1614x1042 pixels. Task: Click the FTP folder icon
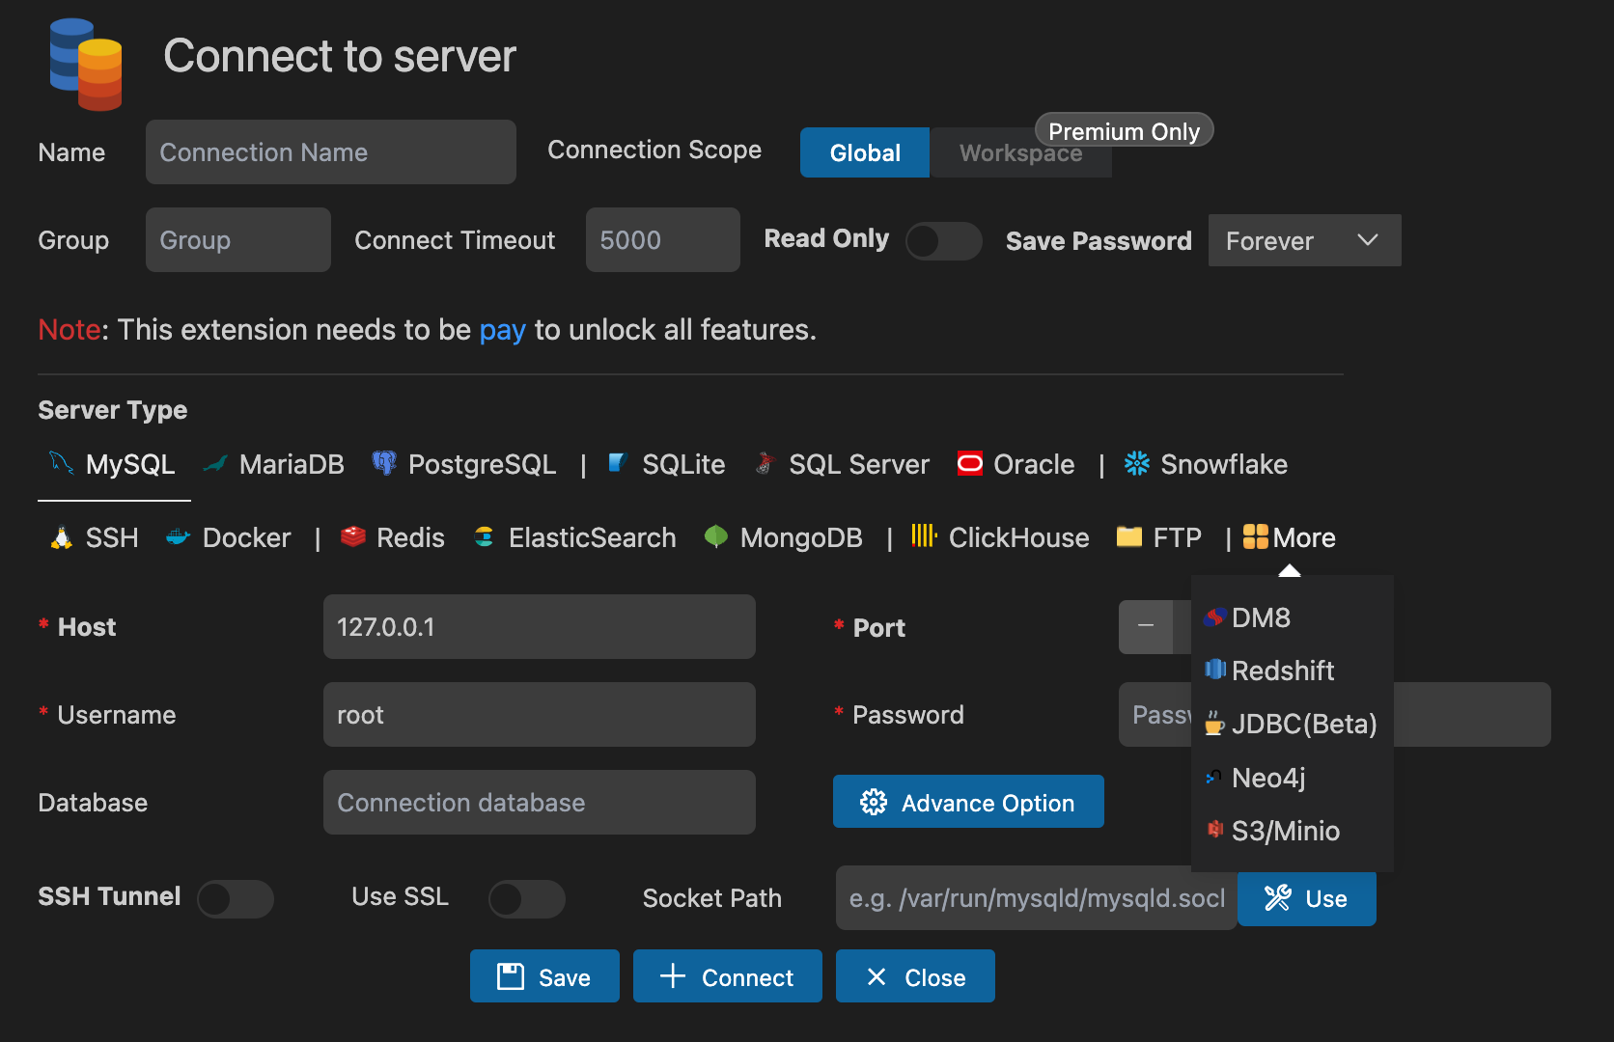tap(1128, 536)
